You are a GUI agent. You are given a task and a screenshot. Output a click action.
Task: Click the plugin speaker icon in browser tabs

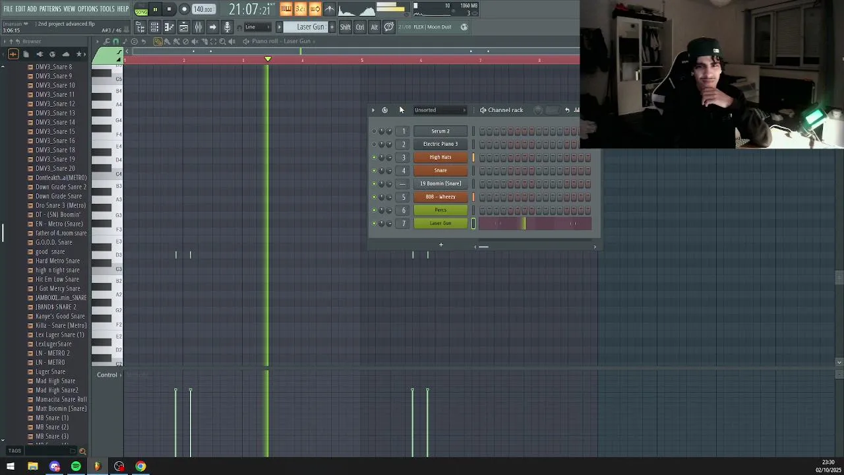(x=40, y=54)
